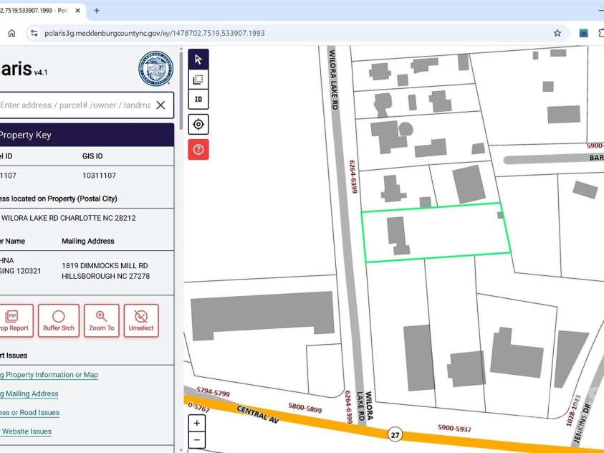This screenshot has height=453, width=604.
Task: Click the ID identify tool
Action: pos(198,100)
